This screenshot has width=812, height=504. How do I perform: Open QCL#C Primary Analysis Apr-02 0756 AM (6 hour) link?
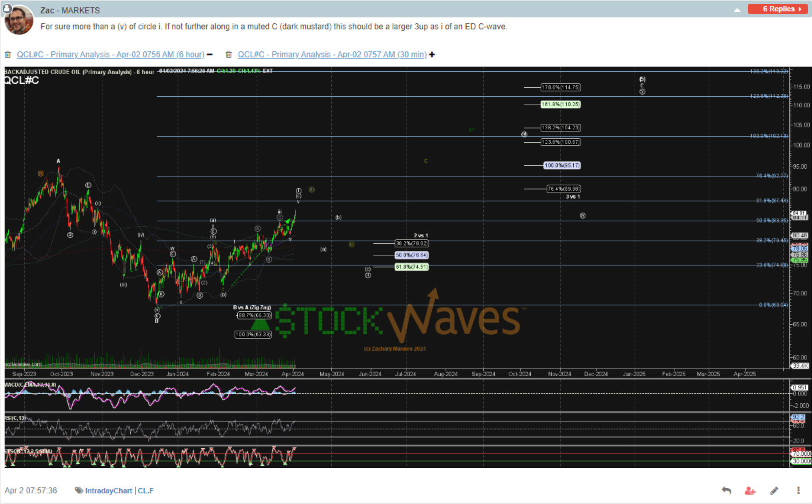111,55
